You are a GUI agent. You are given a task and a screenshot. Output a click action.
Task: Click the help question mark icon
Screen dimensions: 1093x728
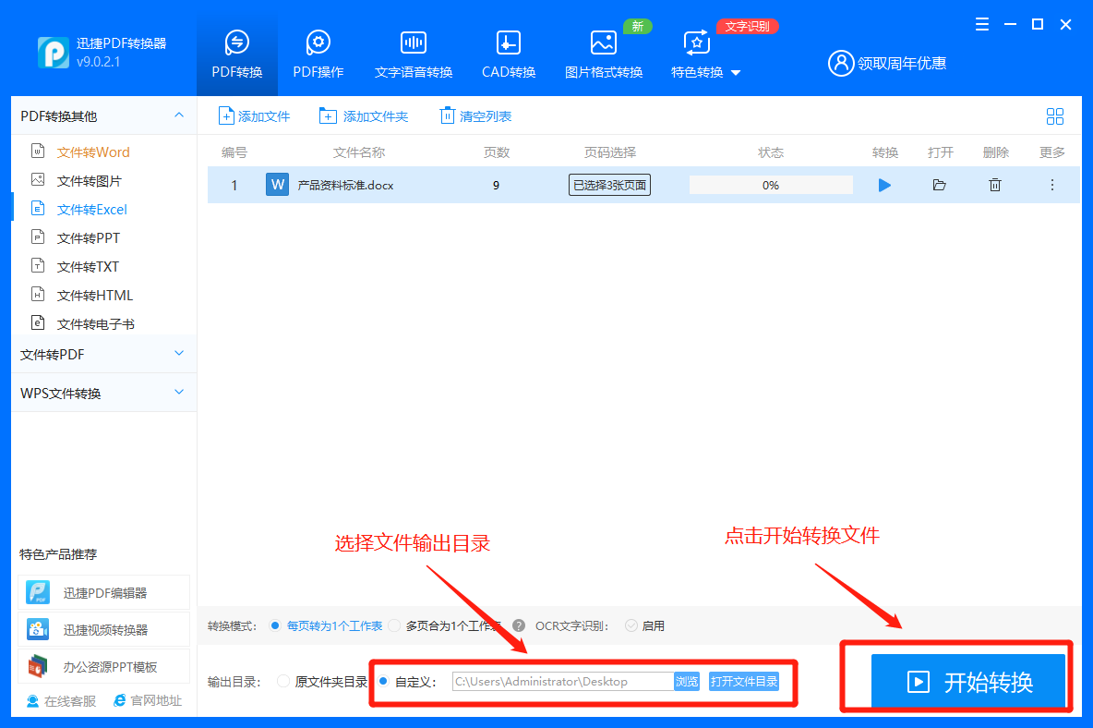pyautogui.click(x=519, y=625)
